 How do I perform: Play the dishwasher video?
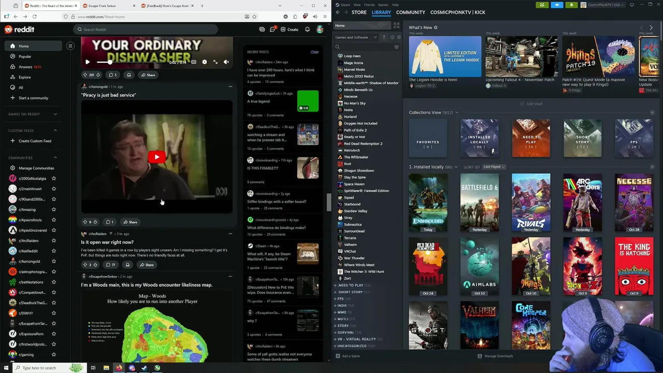[x=88, y=62]
